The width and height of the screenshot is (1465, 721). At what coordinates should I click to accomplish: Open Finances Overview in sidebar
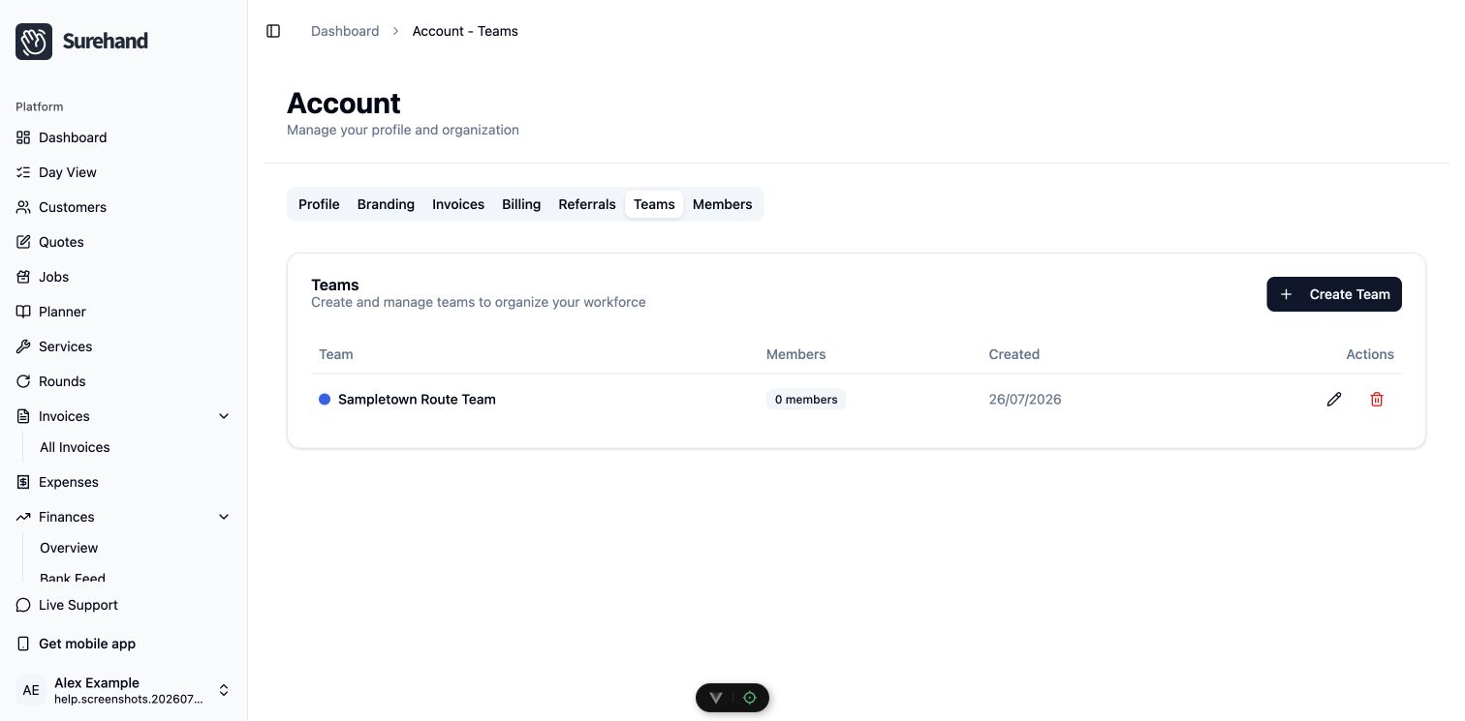pos(69,548)
